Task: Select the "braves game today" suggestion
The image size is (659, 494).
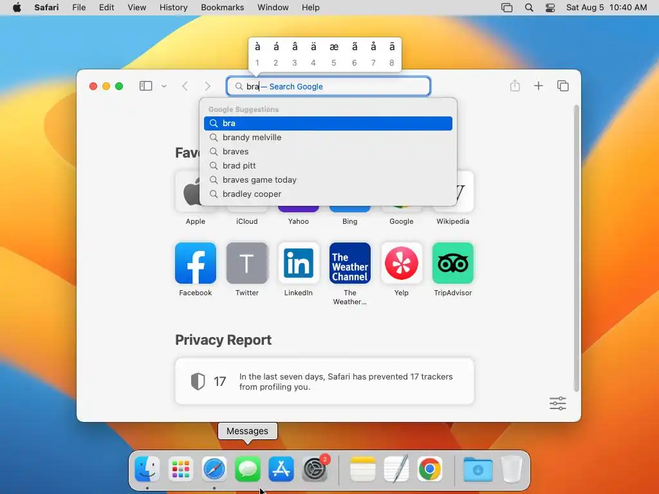Action: pos(328,180)
